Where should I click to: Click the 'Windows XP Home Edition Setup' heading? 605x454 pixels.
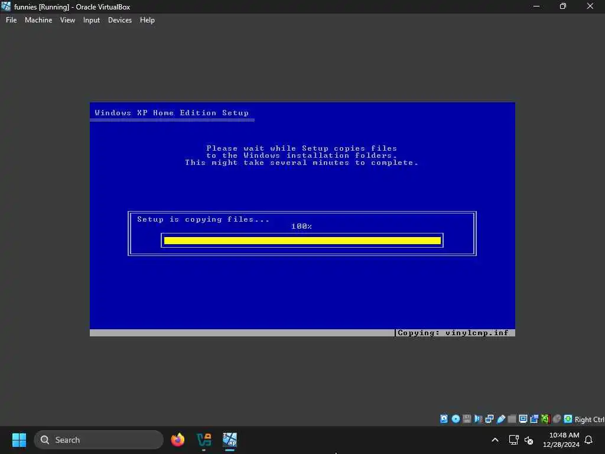point(172,113)
